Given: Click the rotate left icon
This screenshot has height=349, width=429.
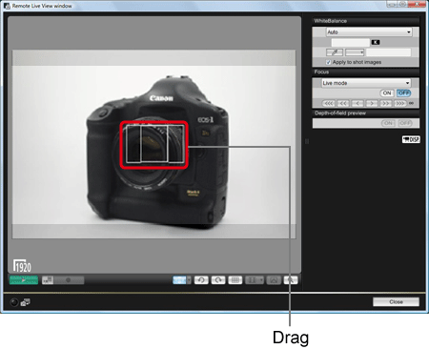Looking at the screenshot, I should (201, 280).
